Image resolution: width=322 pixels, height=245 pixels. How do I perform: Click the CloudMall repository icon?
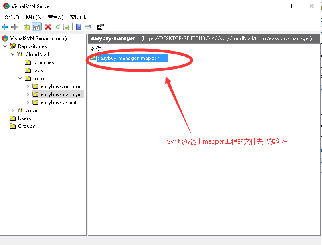pos(20,54)
